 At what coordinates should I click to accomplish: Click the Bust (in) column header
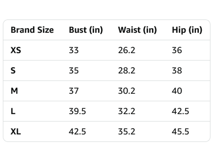[86, 30]
